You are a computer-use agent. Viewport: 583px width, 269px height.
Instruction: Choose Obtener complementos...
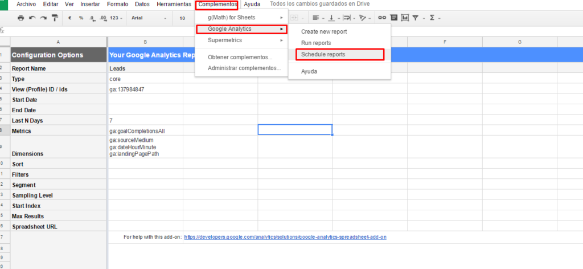(241, 58)
